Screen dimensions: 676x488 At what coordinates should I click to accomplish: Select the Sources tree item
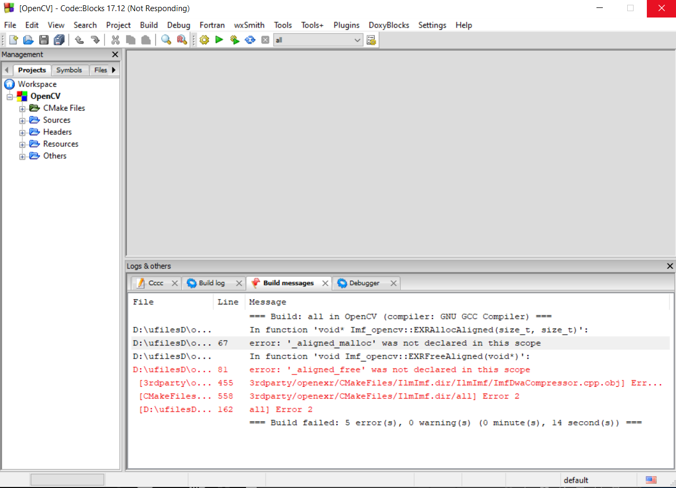pyautogui.click(x=57, y=120)
